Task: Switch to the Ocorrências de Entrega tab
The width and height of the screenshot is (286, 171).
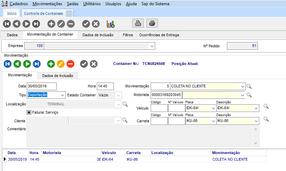Action: tap(159, 35)
